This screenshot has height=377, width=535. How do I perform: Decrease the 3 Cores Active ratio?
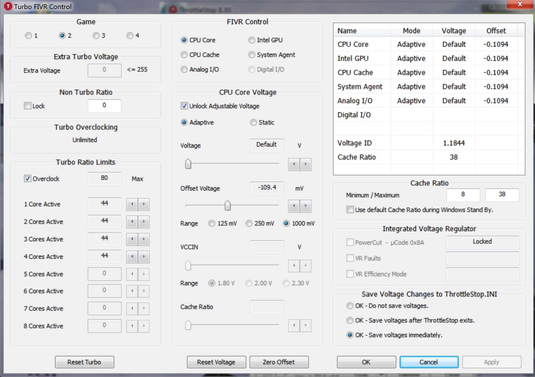tap(132, 239)
